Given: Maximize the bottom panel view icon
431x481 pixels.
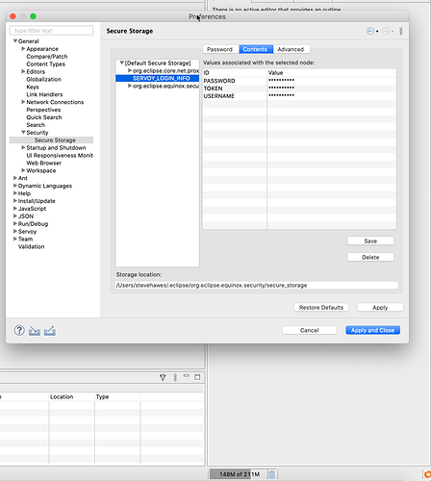Looking at the screenshot, I should [197, 377].
